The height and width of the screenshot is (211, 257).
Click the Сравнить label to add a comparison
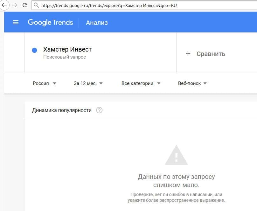click(x=211, y=54)
